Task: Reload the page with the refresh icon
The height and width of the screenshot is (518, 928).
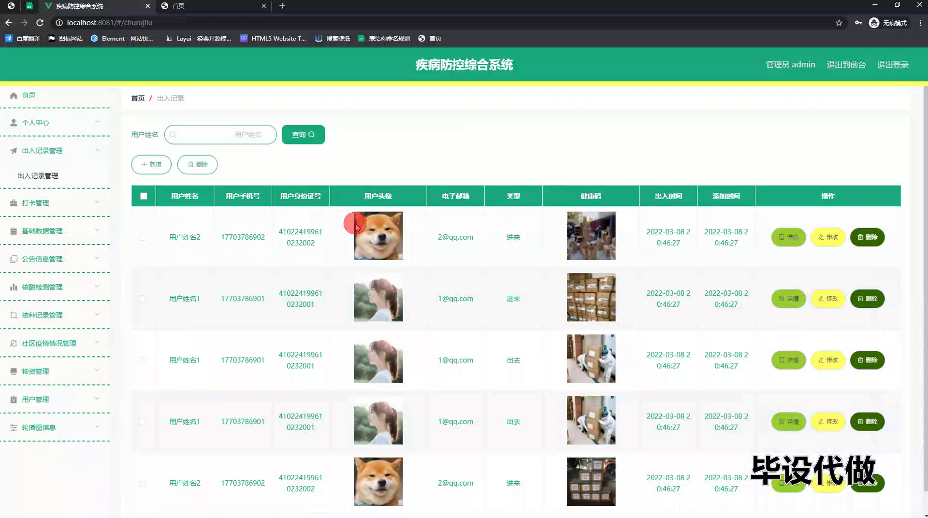Action: coord(40,23)
